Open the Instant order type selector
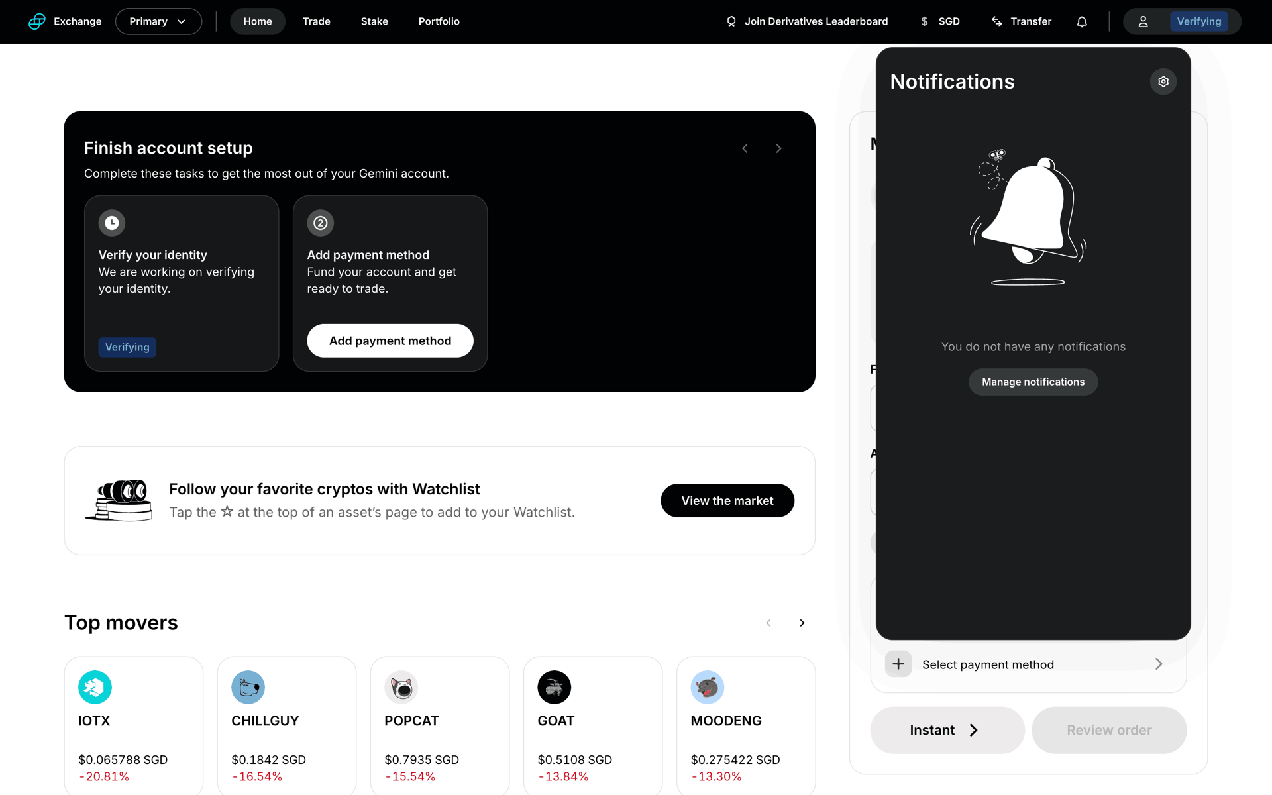 point(947,730)
